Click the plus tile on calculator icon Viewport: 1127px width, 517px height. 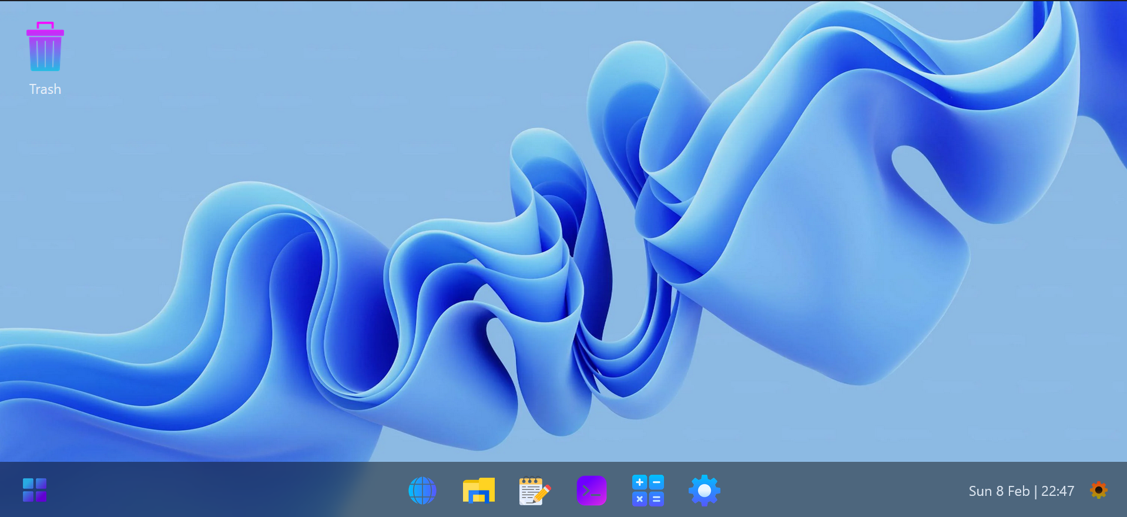click(640, 482)
